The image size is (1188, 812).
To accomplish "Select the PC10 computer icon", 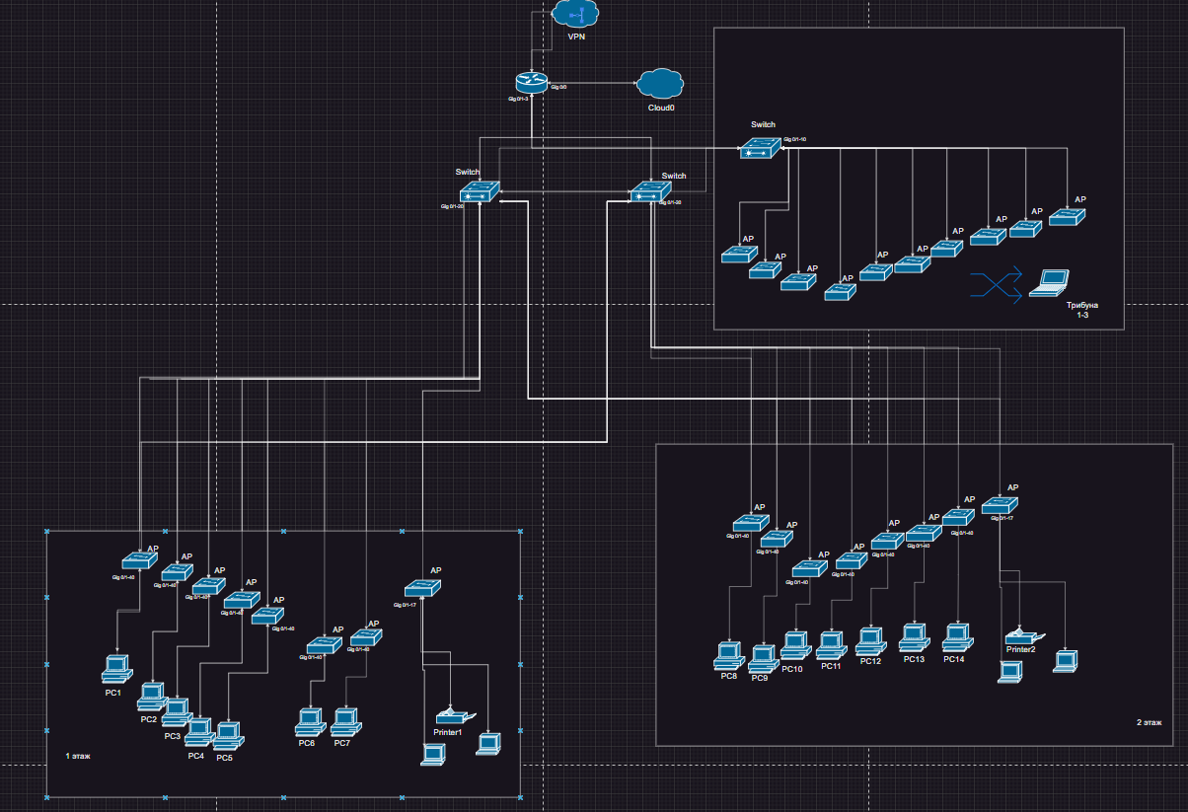I will [795, 645].
